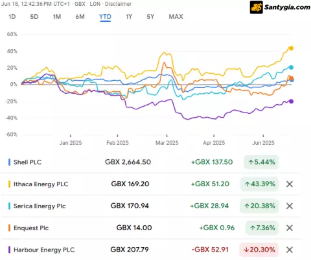Click the Enquest price GBX 14.00
This screenshot has width=311, height=260.
click(x=134, y=228)
